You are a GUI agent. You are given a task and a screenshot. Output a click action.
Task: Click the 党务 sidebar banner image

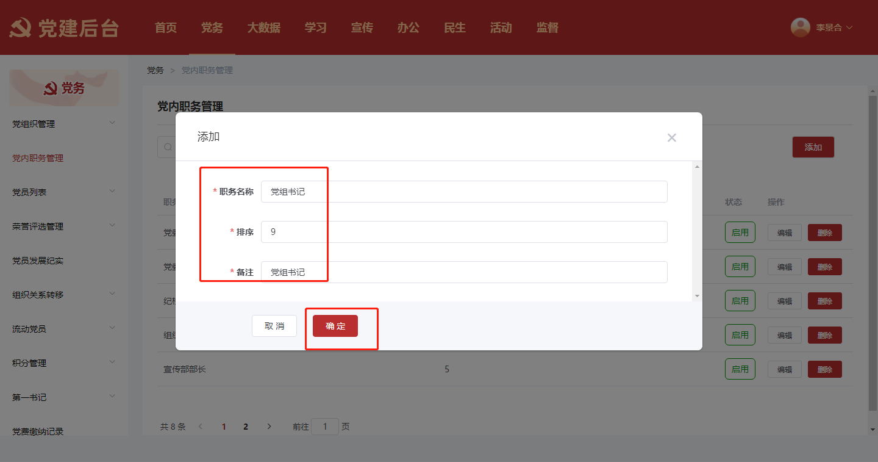pyautogui.click(x=64, y=88)
